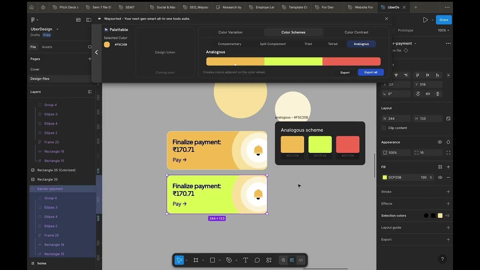Select the Complementary scheme tab

pos(229,44)
